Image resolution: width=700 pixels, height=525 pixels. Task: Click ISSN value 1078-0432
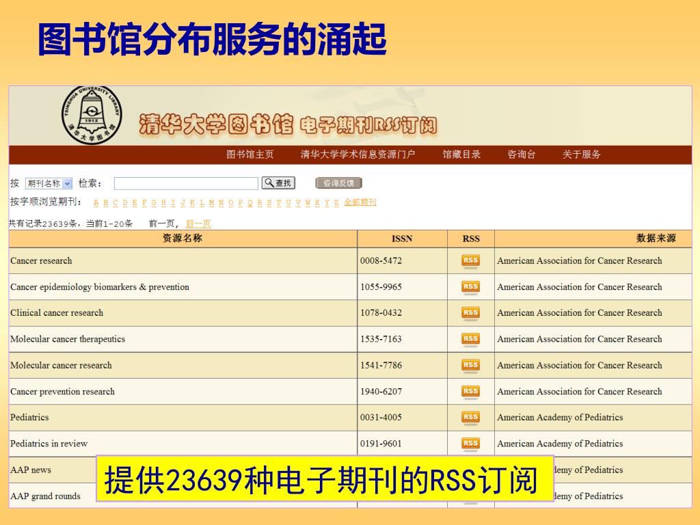click(x=381, y=313)
